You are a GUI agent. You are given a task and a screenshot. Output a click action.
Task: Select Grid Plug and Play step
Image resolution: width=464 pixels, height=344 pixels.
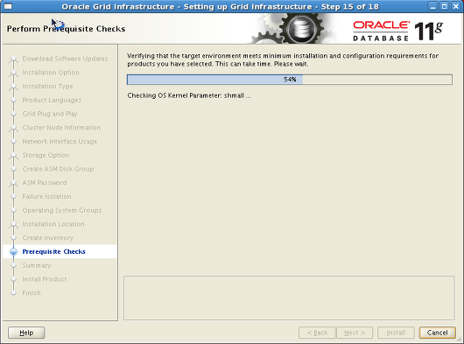(50, 114)
